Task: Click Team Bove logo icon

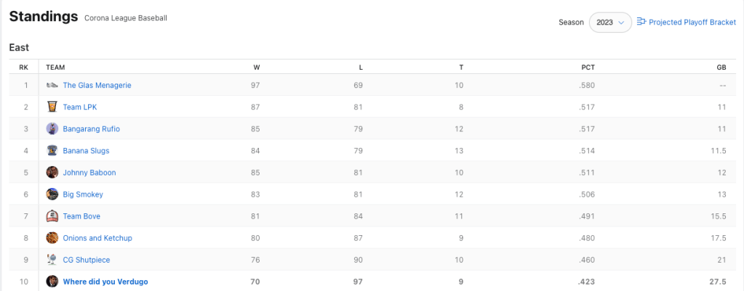Action: tap(52, 216)
